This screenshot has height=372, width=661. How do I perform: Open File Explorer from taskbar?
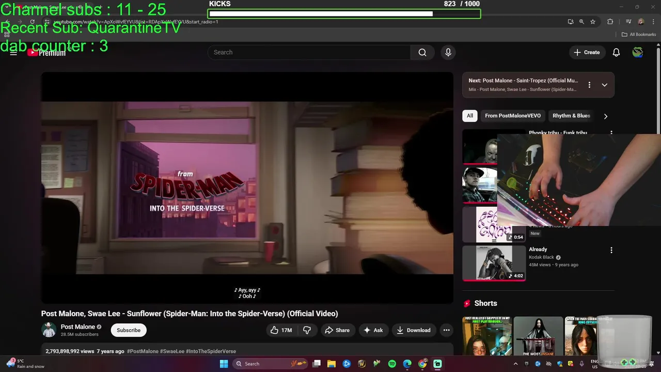point(332,364)
